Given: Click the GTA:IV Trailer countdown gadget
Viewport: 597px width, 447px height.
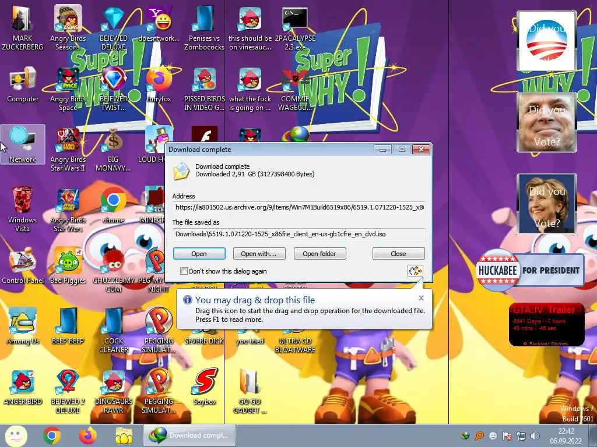Looking at the screenshot, I should (546, 324).
